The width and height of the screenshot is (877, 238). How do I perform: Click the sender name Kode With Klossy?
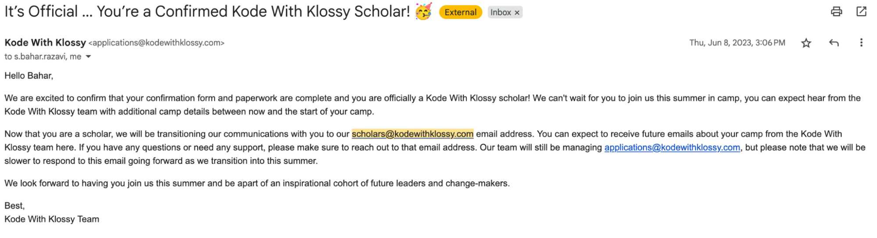point(45,43)
